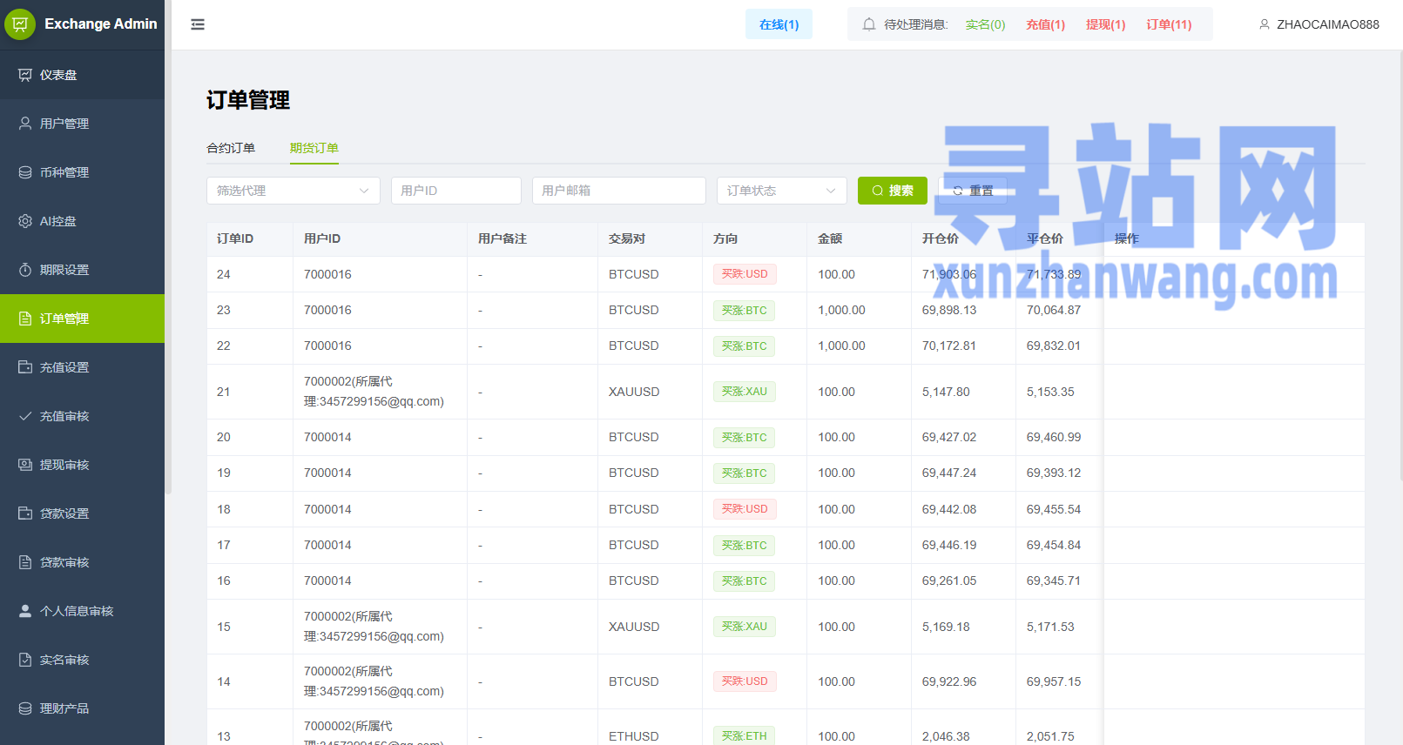Click the Exchange Admin logo icon

click(x=20, y=24)
